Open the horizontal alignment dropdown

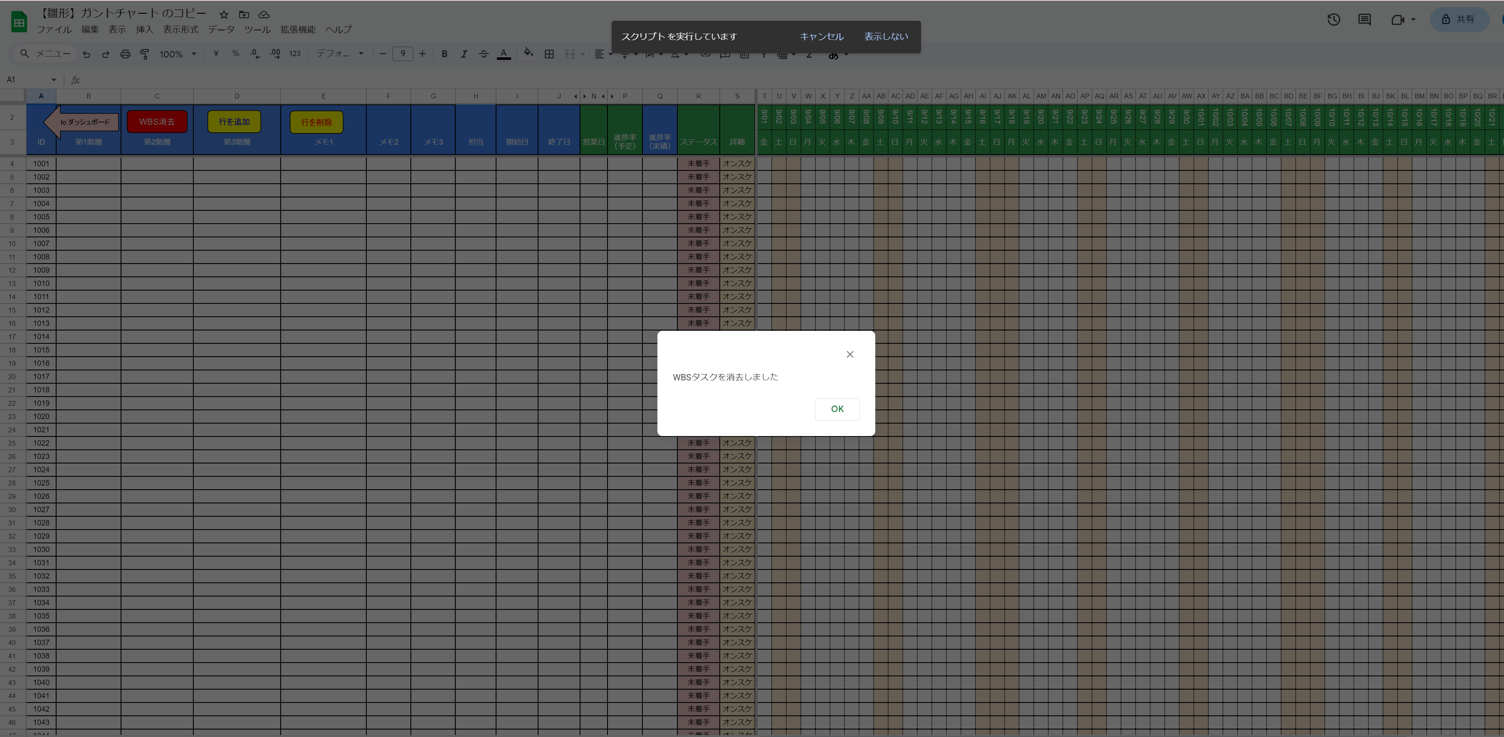pos(602,54)
